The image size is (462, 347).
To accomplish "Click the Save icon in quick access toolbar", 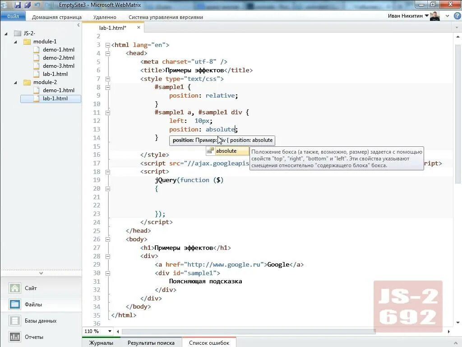I will click(18, 4).
